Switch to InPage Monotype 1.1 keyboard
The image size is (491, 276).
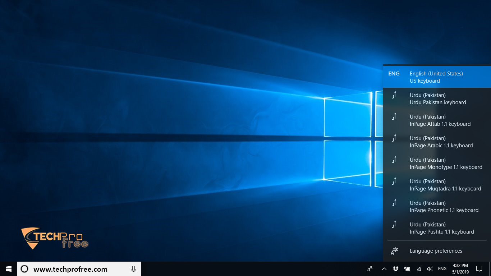pyautogui.click(x=437, y=163)
